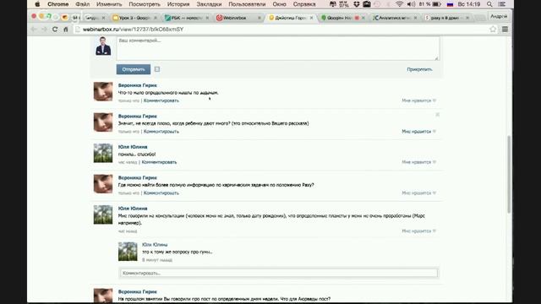Open the Посмотреть menu

click(145, 4)
